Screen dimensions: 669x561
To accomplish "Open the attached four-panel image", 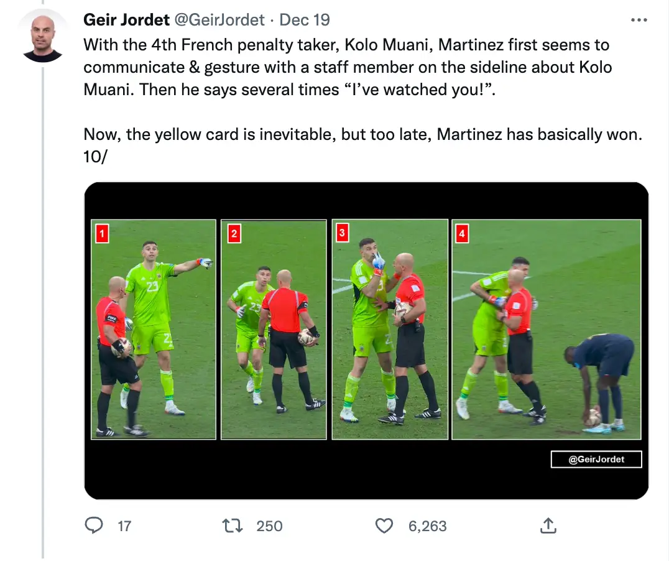I will point(366,340).
